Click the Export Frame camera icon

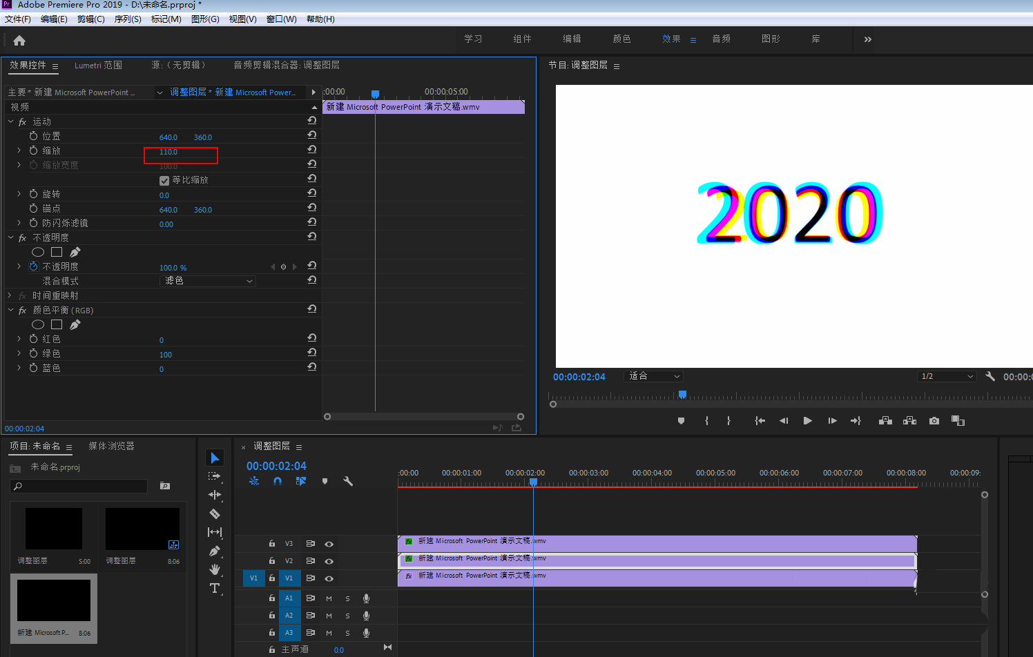[x=934, y=421]
